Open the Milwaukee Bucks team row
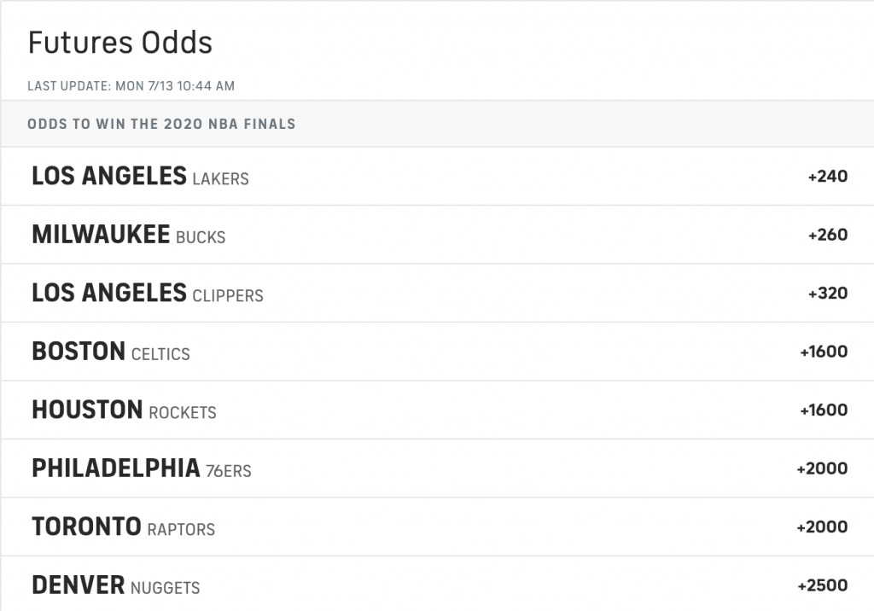Image resolution: width=874 pixels, height=611 pixels. pyautogui.click(x=437, y=235)
